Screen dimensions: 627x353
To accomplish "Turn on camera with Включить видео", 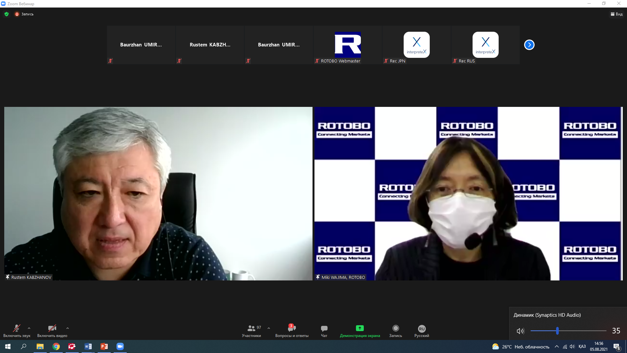I will click(x=52, y=331).
